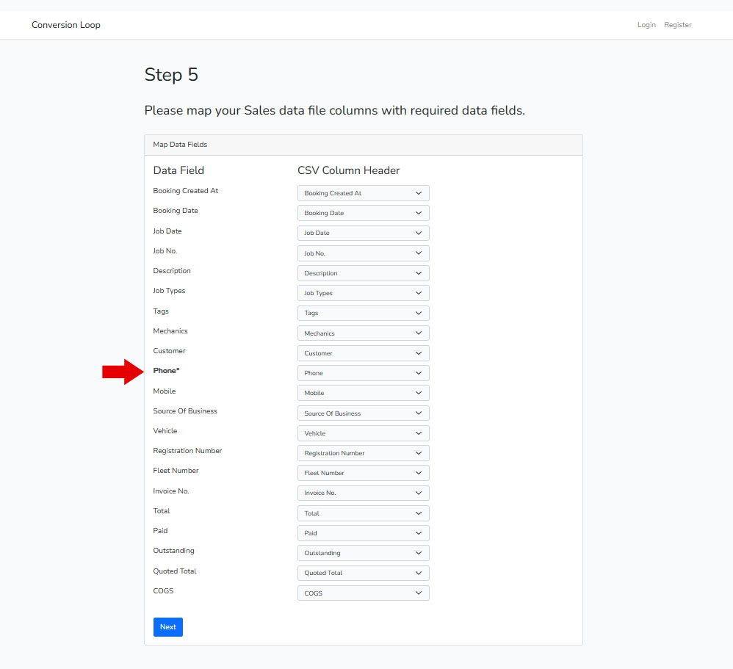Expand the Job Types dropdown
This screenshot has width=733, height=669.
[363, 293]
